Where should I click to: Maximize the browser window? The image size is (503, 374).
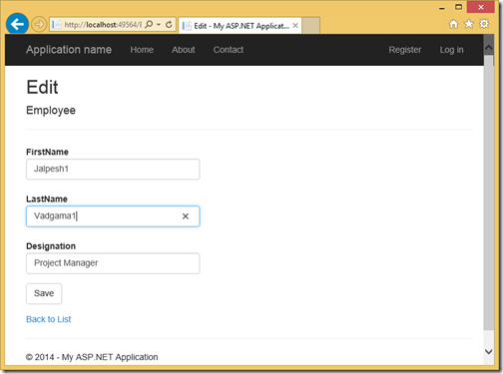pos(458,7)
